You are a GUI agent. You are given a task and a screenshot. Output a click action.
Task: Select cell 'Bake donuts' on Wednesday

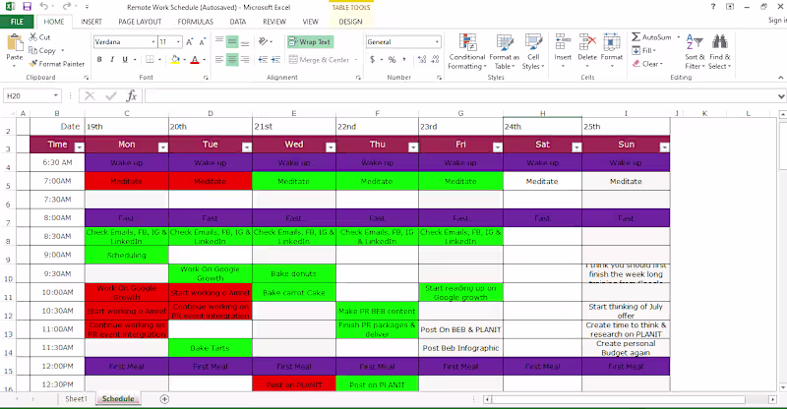click(x=293, y=273)
